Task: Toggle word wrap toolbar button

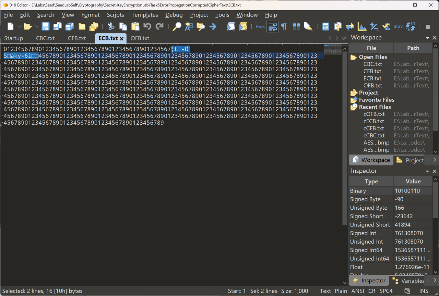Action: pos(273,26)
